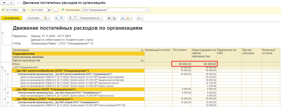Viewport: 281px width, 107px height.
Task: Click the value 10 316,93
Action: pos(211,77)
